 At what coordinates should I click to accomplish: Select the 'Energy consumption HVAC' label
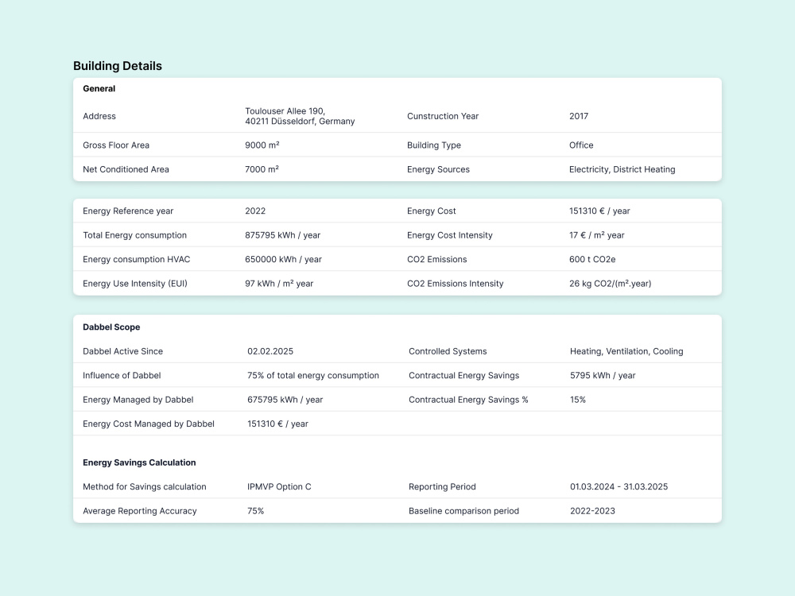pos(137,260)
